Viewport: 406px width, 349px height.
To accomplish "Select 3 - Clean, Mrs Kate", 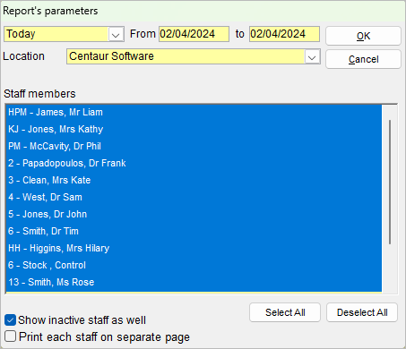I will 194,181.
